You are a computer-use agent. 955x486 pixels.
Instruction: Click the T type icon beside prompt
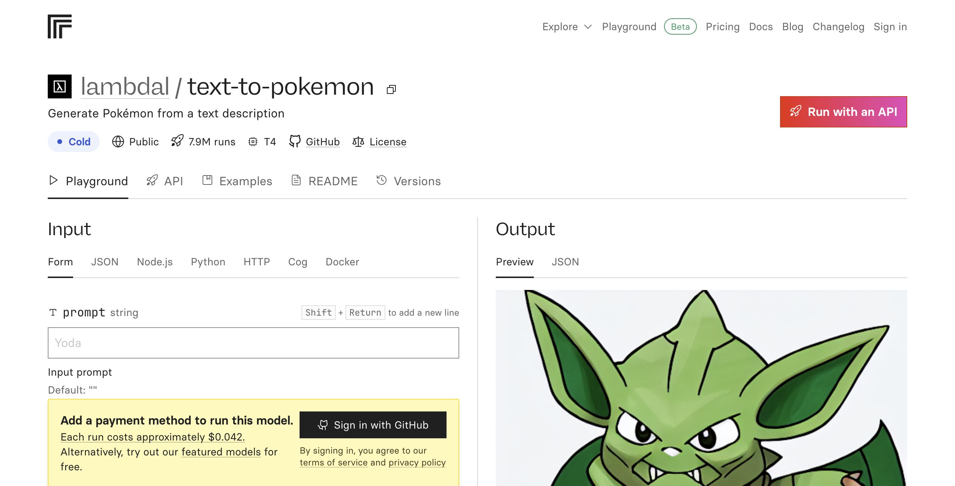coord(53,312)
